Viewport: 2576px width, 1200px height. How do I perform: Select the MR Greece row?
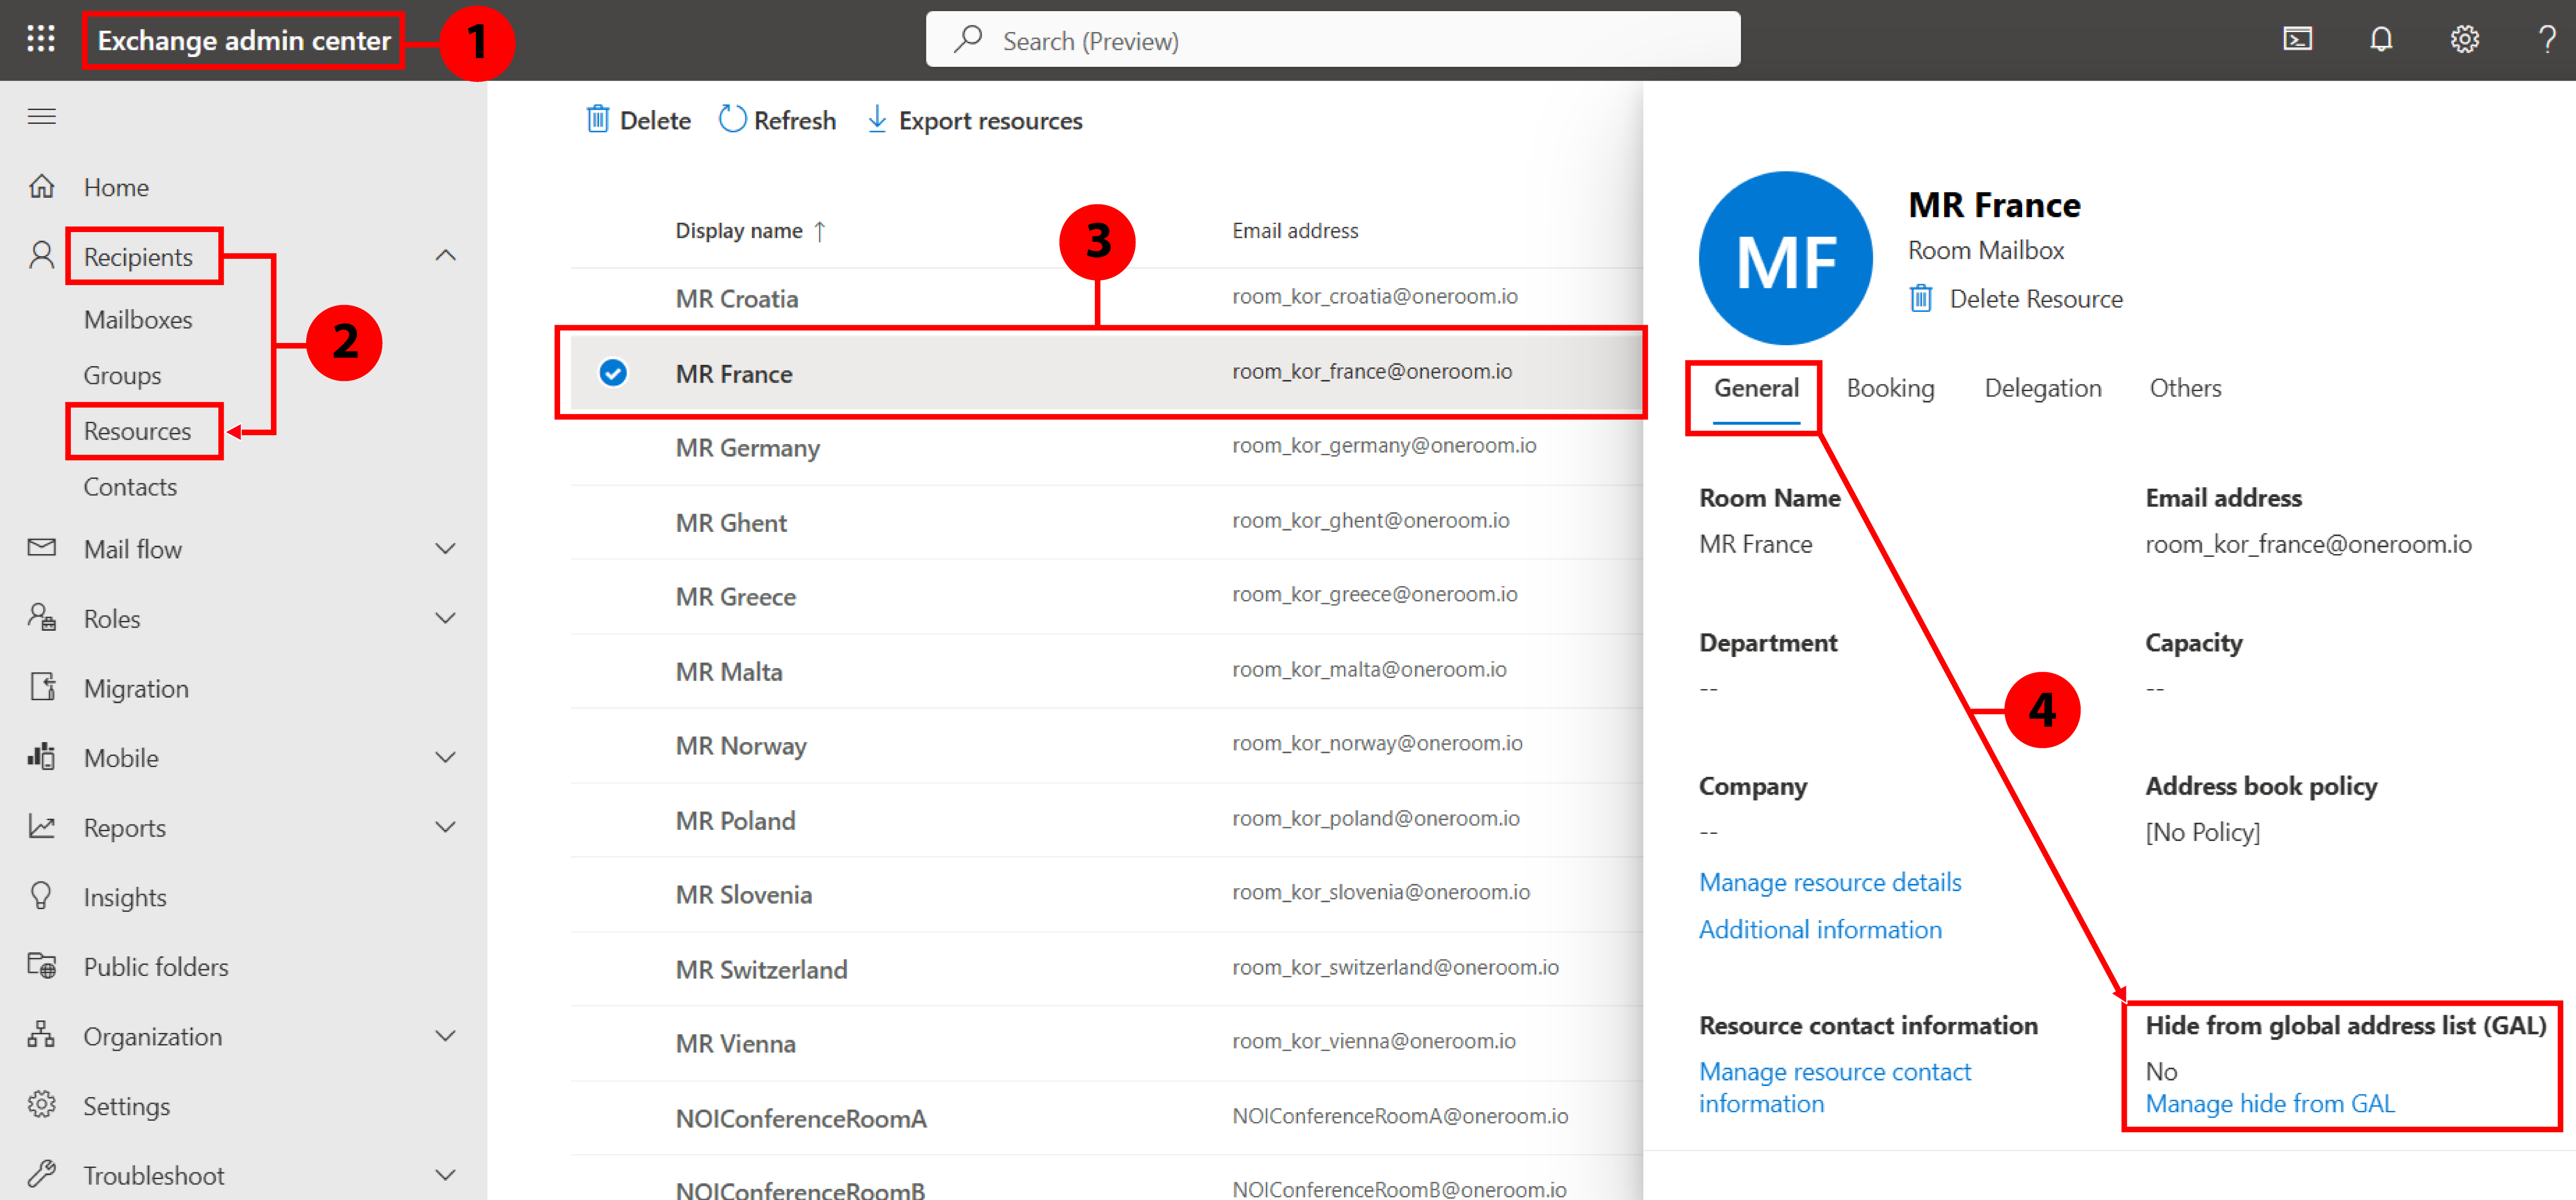tap(1106, 596)
